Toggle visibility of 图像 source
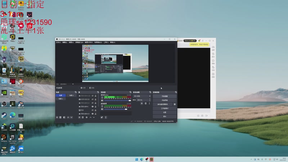288x162 pixels. pos(93,110)
